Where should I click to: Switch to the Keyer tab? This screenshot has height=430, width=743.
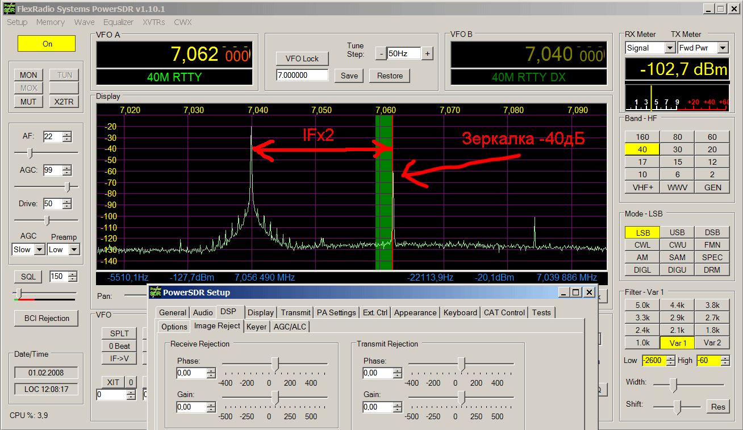point(256,327)
